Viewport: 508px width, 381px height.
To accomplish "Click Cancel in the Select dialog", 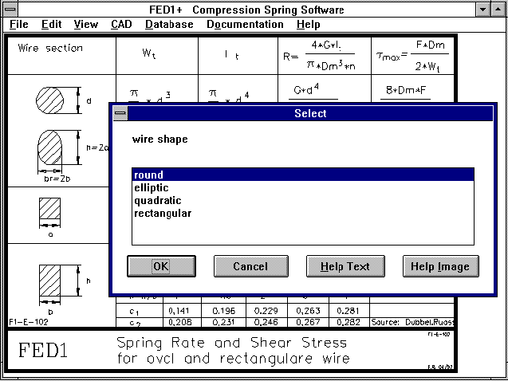I will click(x=250, y=266).
